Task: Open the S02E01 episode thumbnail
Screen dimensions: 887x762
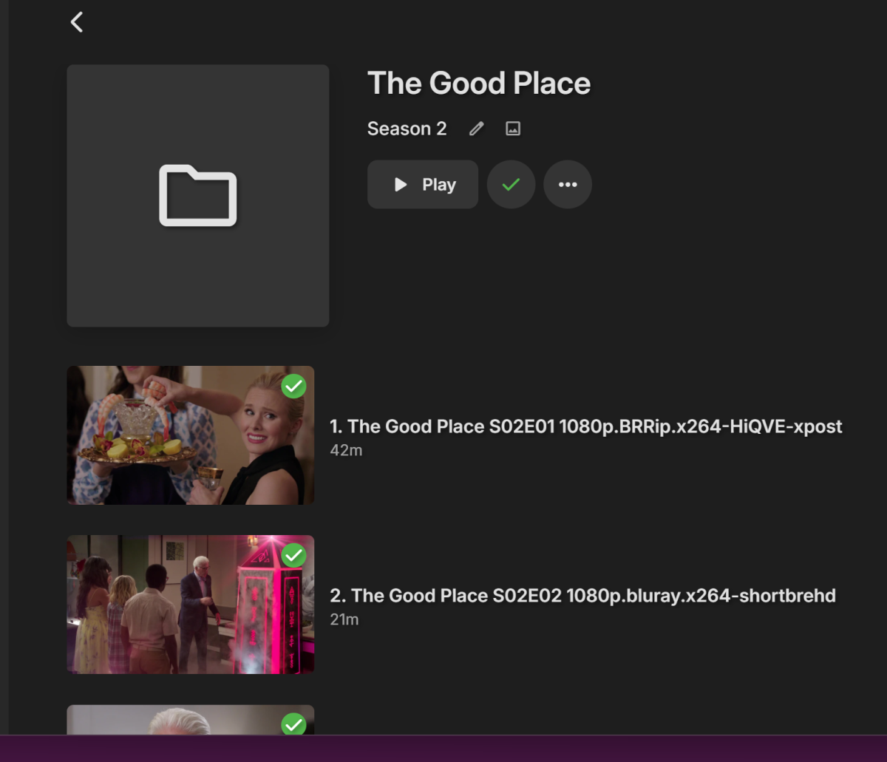Action: point(191,435)
